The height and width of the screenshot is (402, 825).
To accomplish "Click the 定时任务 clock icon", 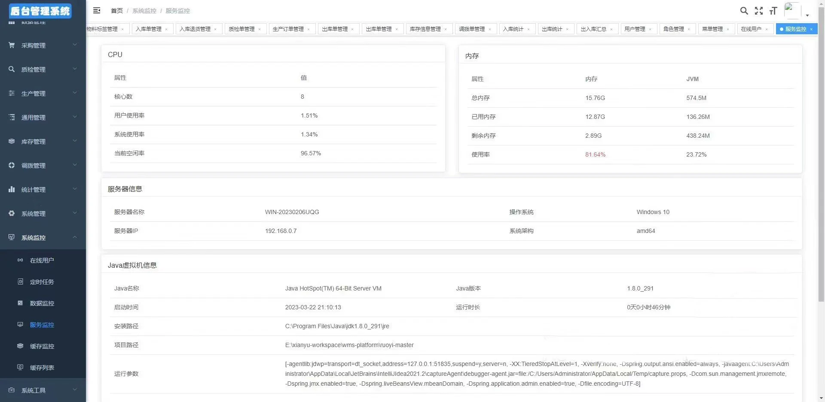I will coord(20,281).
